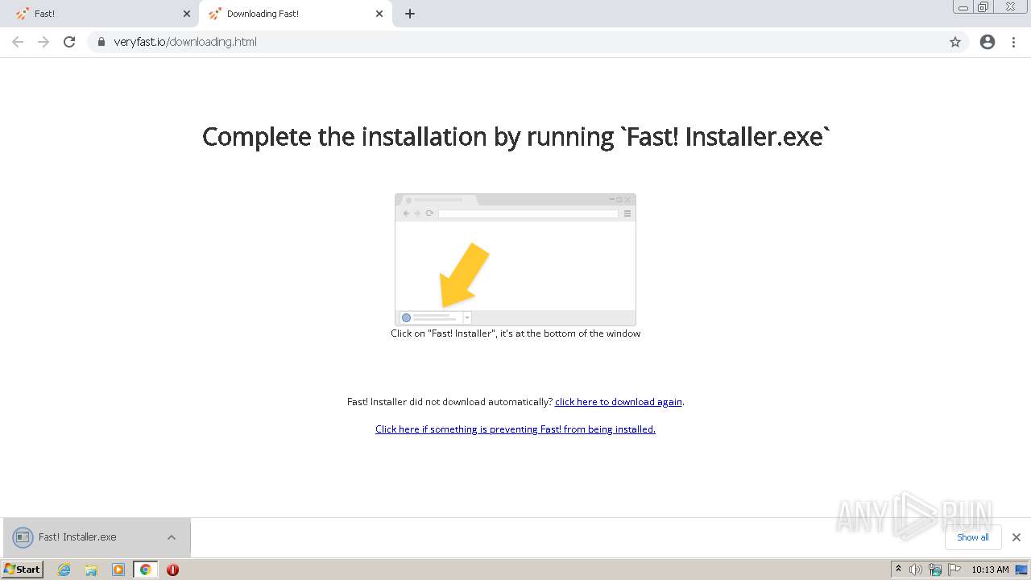This screenshot has height=580, width=1031.
Task: Close the "Fast!" tab
Action: click(x=187, y=14)
